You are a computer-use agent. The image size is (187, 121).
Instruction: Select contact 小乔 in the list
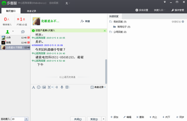tap(15, 38)
